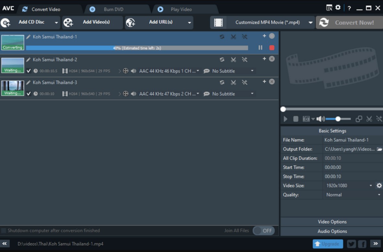The image size is (383, 252).
Task: Remove Koh Samui Thailand-3 with its X icon
Action: click(272, 82)
